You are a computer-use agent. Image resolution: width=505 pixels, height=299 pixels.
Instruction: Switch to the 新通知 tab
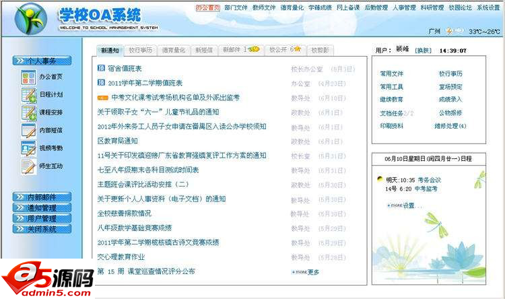[110, 51]
